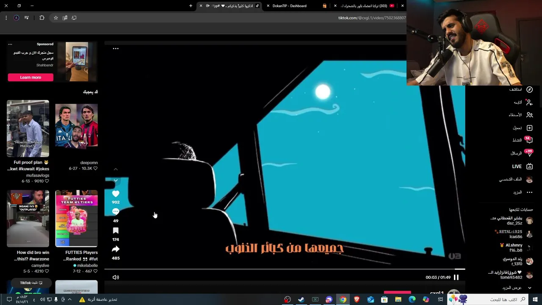The width and height of the screenshot is (542, 305).
Task: Click the TikTok pin button at bottom left
Action: click(x=31, y=283)
